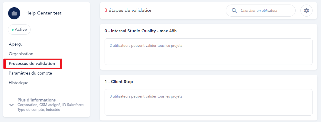The height and width of the screenshot is (122, 321).
Task: Click the Plus d'informations heading
Action: click(37, 100)
